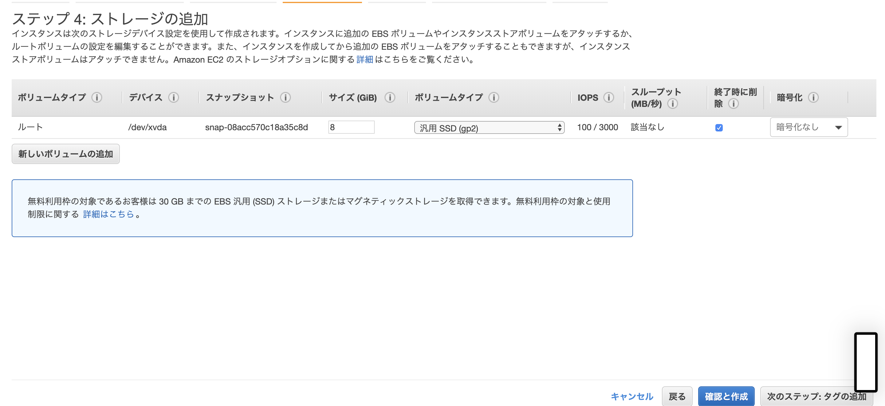Click the スナップショット info icon
The image size is (885, 406).
pyautogui.click(x=285, y=97)
